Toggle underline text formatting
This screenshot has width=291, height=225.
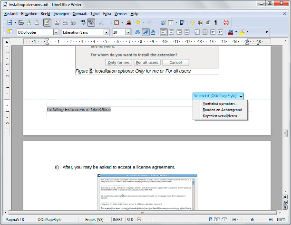coord(153,32)
